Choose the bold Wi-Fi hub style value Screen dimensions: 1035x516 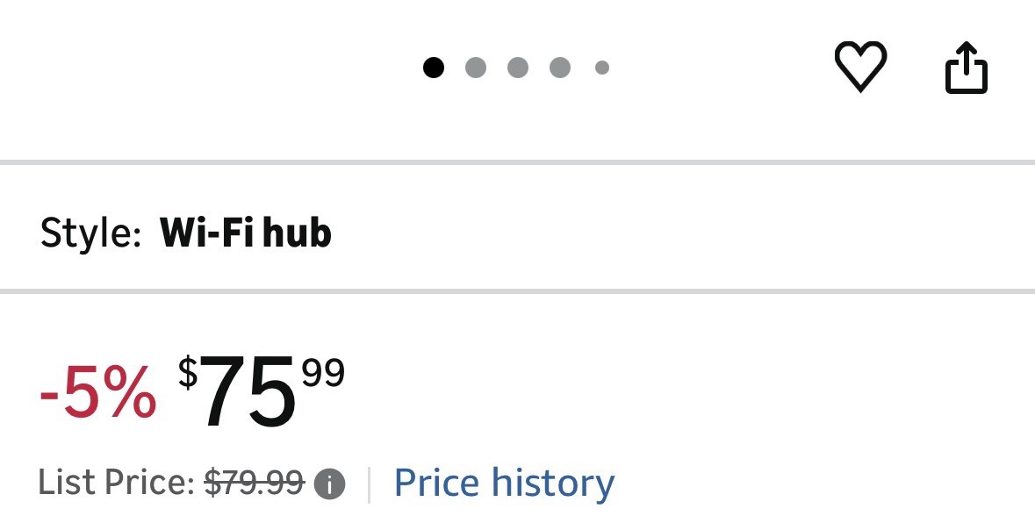(246, 233)
